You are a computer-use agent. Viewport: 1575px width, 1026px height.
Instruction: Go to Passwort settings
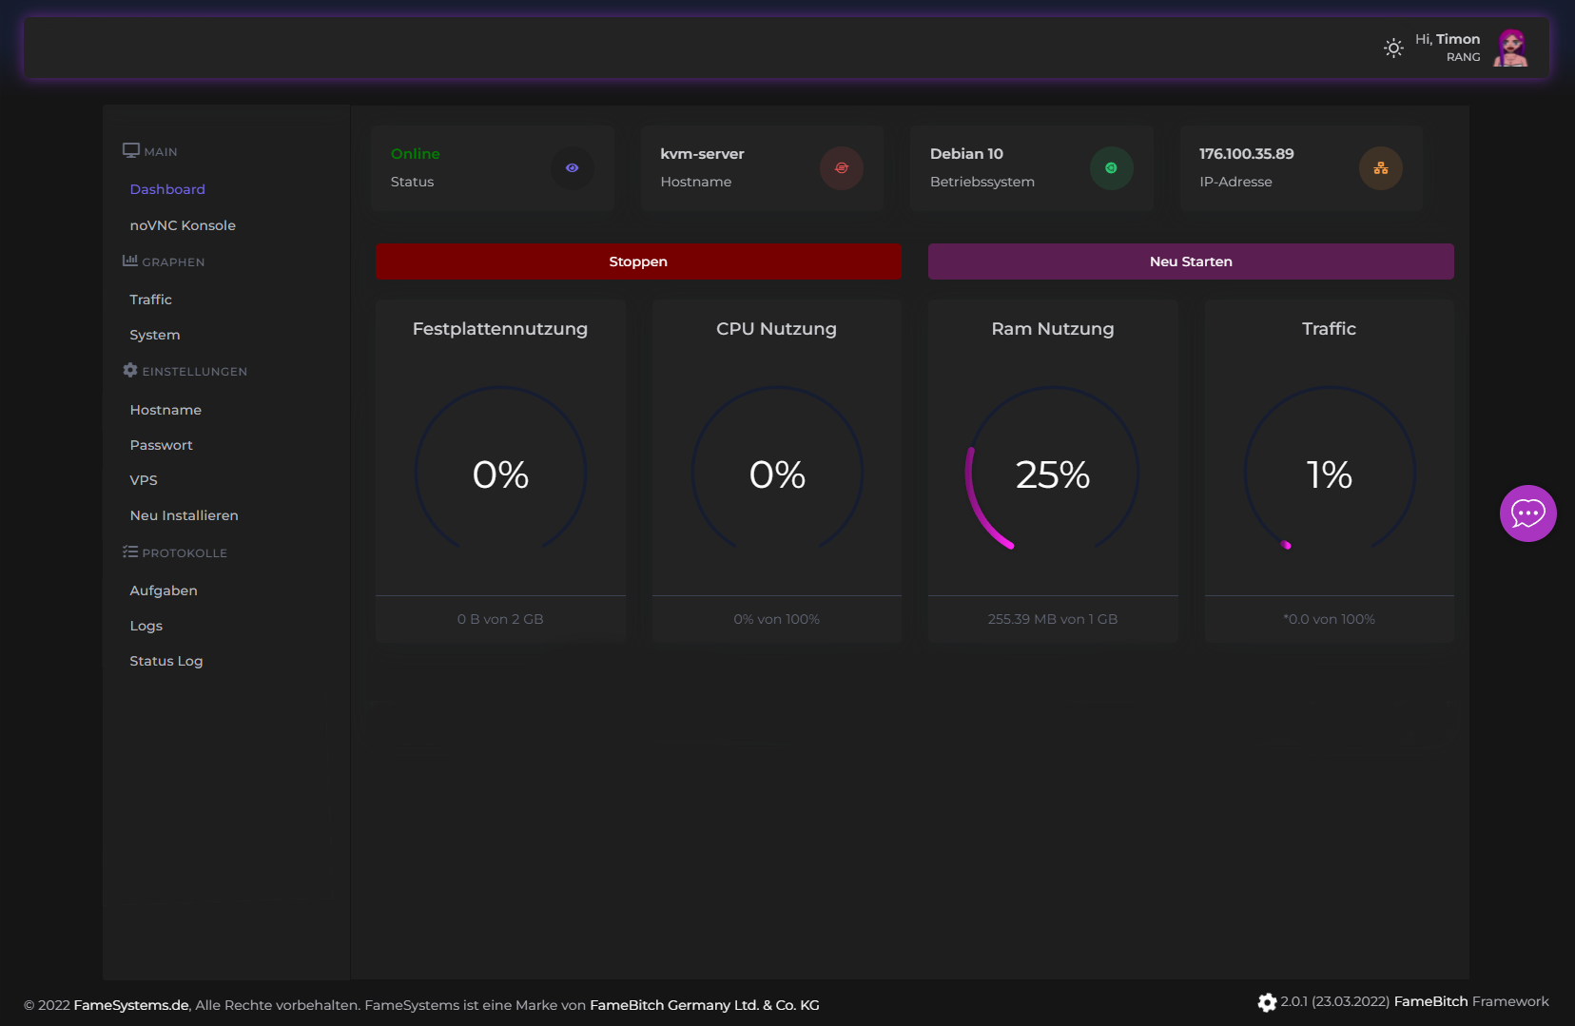(x=162, y=445)
